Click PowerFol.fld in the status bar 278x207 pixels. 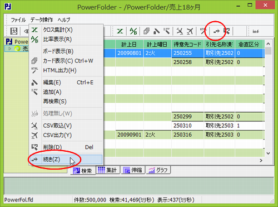point(19,200)
